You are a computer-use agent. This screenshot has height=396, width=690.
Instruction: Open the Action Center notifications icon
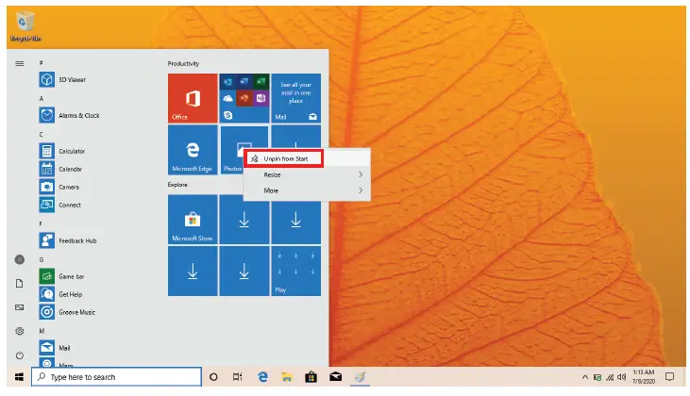669,376
